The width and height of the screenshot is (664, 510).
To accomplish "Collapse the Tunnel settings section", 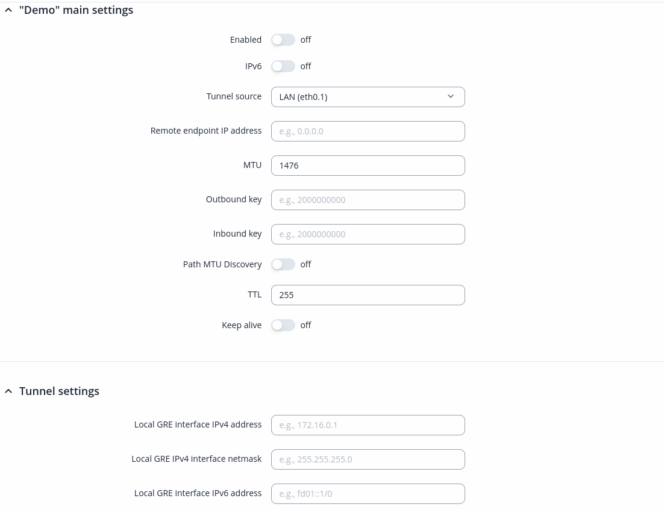I will pos(8,391).
